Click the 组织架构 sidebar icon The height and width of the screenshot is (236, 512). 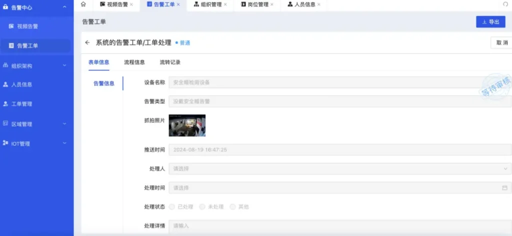click(x=5, y=65)
